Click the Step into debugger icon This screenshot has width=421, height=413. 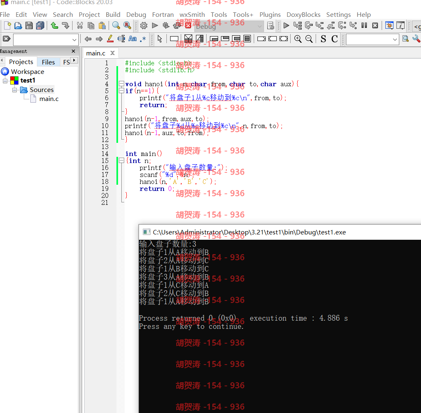tap(319, 26)
